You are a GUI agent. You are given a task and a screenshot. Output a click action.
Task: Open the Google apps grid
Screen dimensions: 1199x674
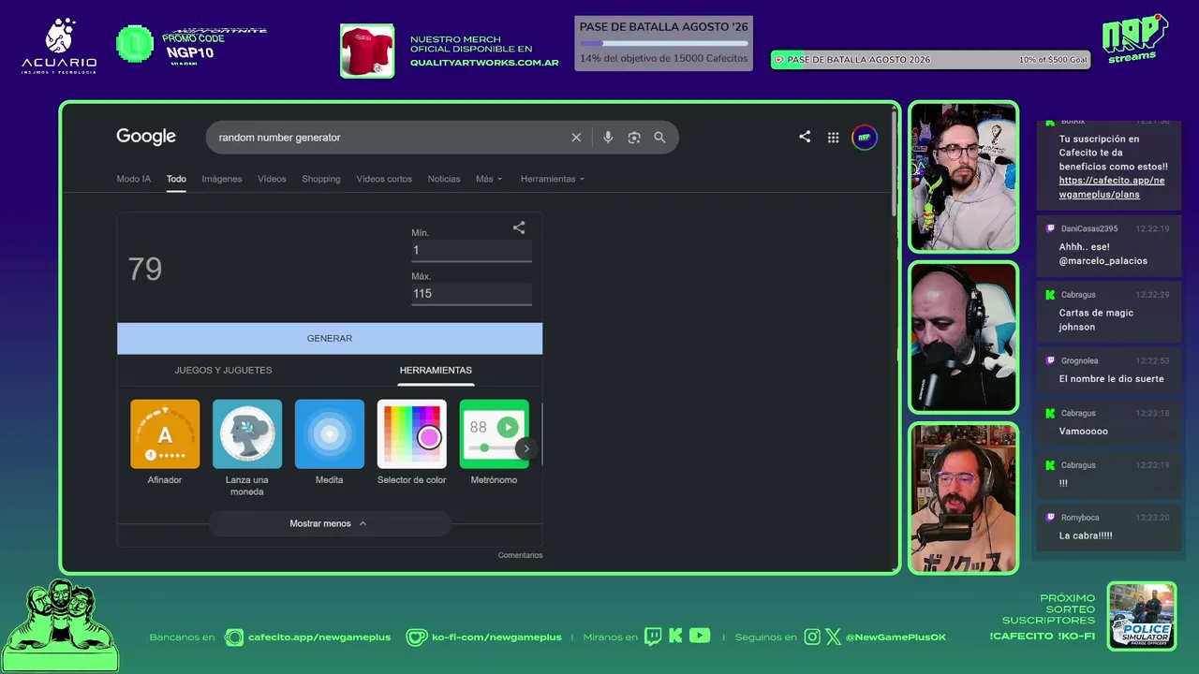tap(833, 138)
